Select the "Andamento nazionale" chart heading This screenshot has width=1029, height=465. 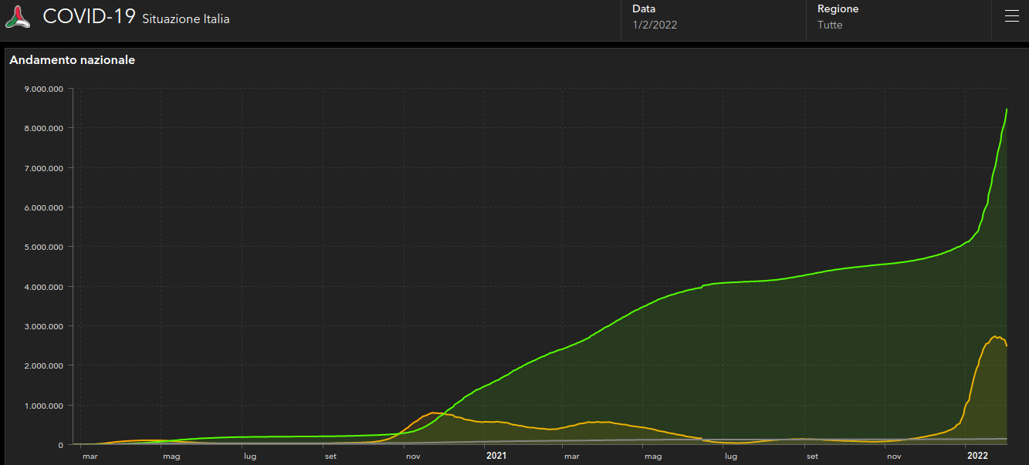(73, 60)
